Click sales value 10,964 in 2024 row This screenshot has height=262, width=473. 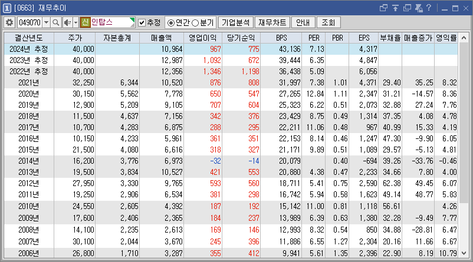pyautogui.click(x=172, y=49)
